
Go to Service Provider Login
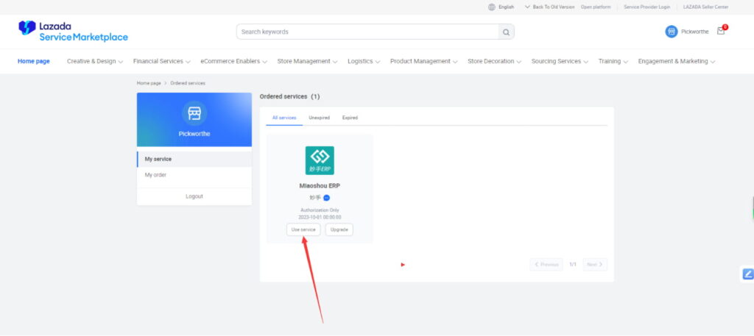coord(646,7)
